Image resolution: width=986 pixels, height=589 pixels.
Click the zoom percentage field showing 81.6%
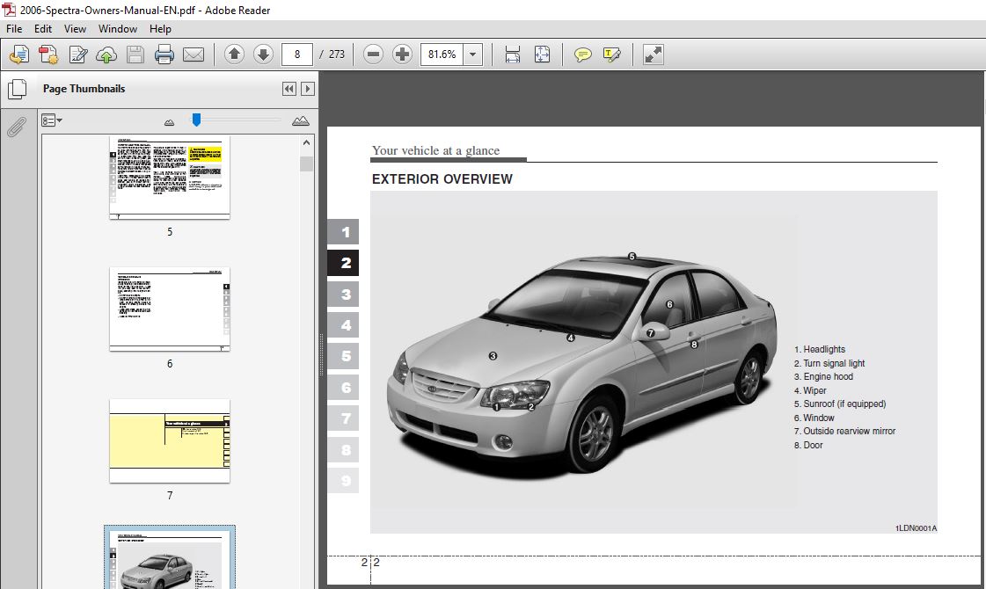tap(442, 55)
